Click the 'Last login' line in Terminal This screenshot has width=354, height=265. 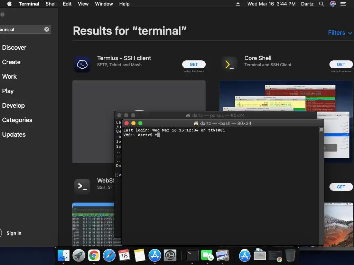tap(174, 130)
